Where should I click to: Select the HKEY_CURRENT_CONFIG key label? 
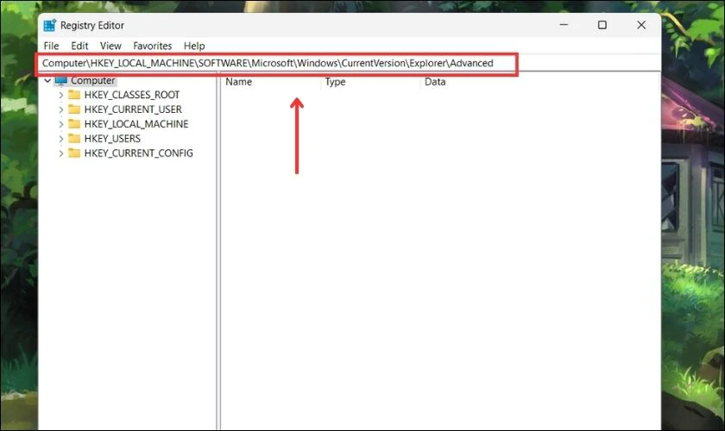pyautogui.click(x=139, y=153)
